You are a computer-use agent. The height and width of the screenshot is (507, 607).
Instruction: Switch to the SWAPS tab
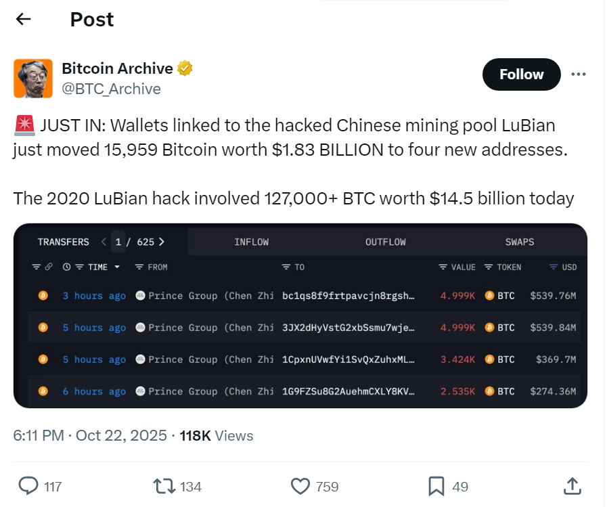coord(519,242)
